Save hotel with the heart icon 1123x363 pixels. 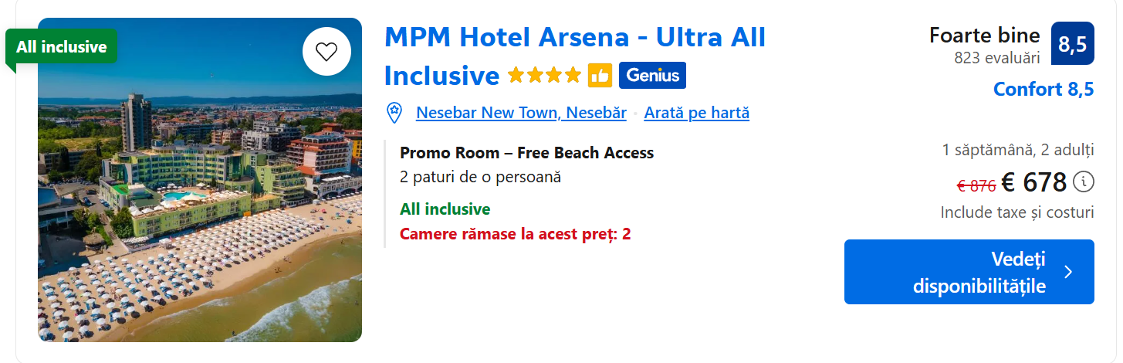tap(326, 52)
